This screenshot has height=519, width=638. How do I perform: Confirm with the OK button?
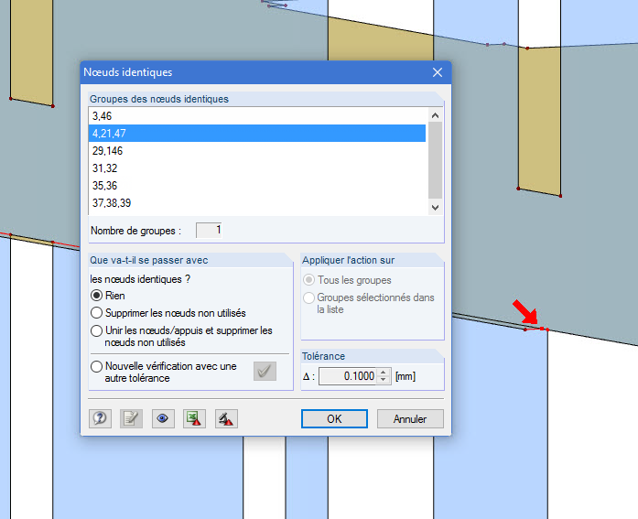pos(334,419)
